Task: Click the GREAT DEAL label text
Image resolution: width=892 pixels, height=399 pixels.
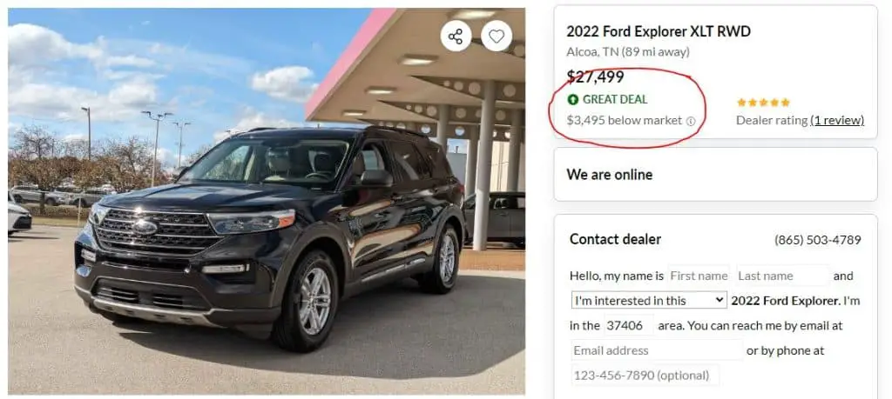Action: pyautogui.click(x=615, y=100)
